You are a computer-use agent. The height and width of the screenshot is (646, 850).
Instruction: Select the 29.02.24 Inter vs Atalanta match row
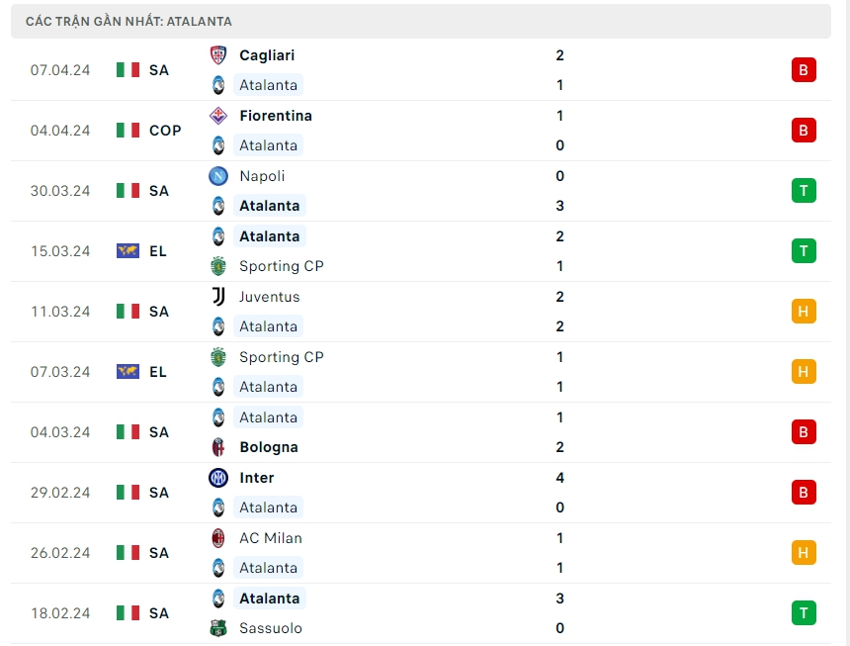(425, 493)
